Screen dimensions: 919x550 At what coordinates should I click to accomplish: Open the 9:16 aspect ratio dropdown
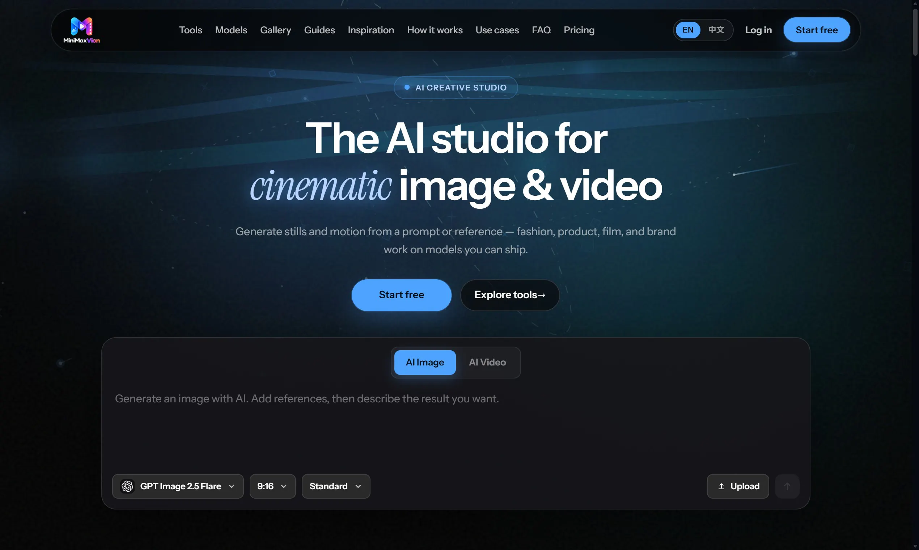(272, 486)
